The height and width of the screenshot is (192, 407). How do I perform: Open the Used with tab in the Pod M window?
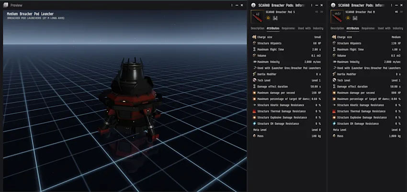384,28
